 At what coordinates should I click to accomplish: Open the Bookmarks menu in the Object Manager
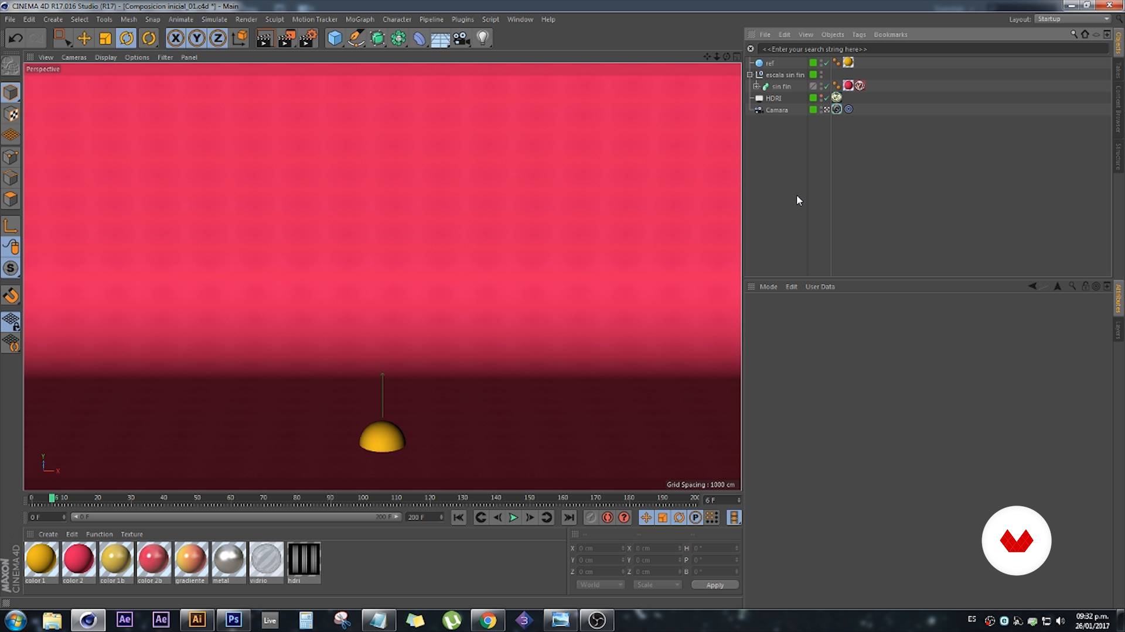click(x=890, y=34)
